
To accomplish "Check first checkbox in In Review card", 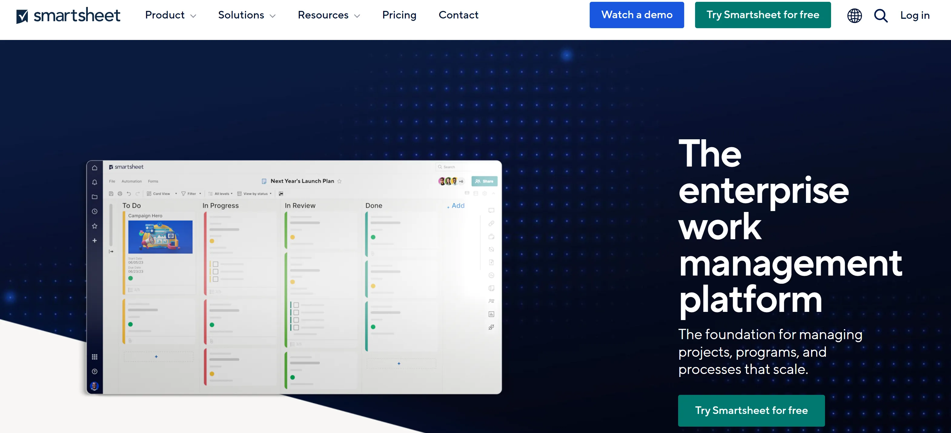I will click(296, 305).
